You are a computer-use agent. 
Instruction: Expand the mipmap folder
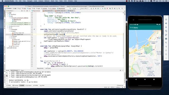(10, 36)
